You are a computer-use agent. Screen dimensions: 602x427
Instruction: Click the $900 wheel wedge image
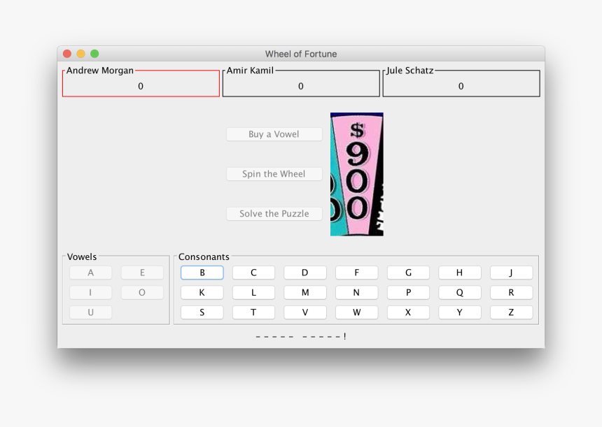tap(357, 174)
